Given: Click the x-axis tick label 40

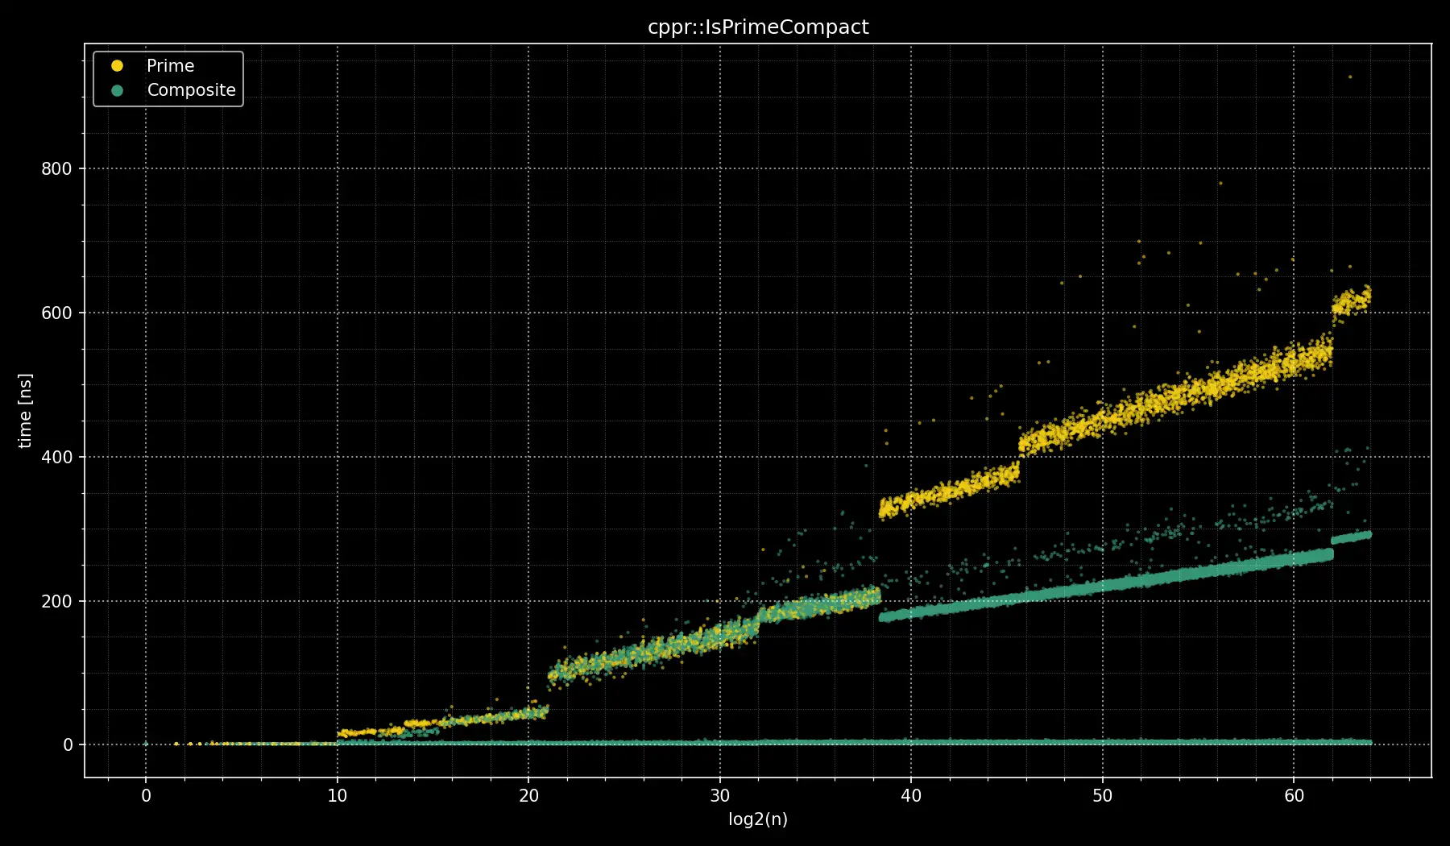Looking at the screenshot, I should pyautogui.click(x=911, y=796).
